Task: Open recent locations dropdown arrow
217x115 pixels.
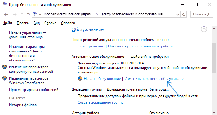Action: click(x=22, y=14)
